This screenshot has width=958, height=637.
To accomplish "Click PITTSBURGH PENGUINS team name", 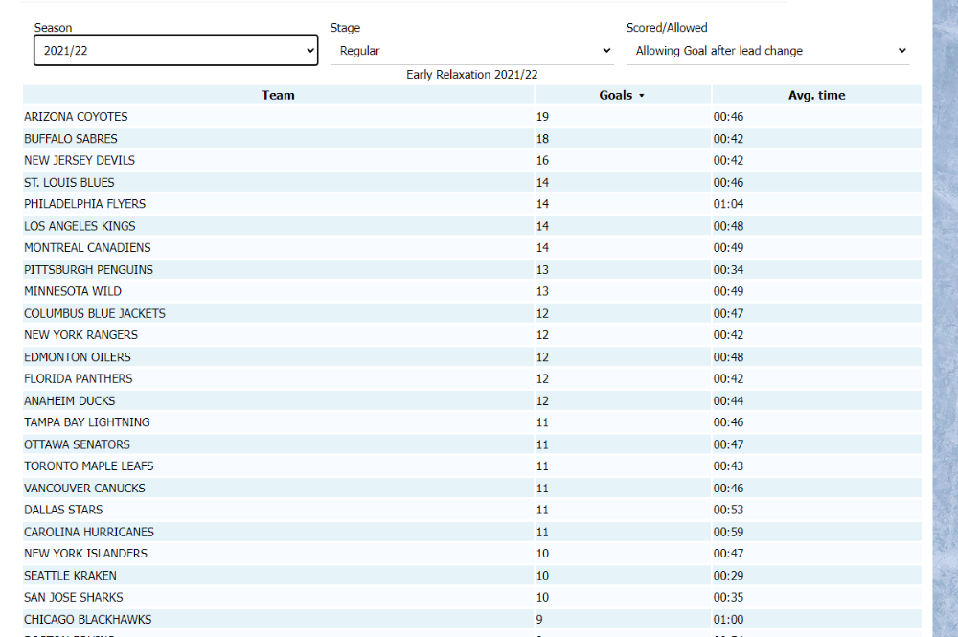I will [88, 270].
